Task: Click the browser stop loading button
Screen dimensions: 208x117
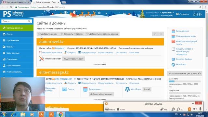Action: 11,7
